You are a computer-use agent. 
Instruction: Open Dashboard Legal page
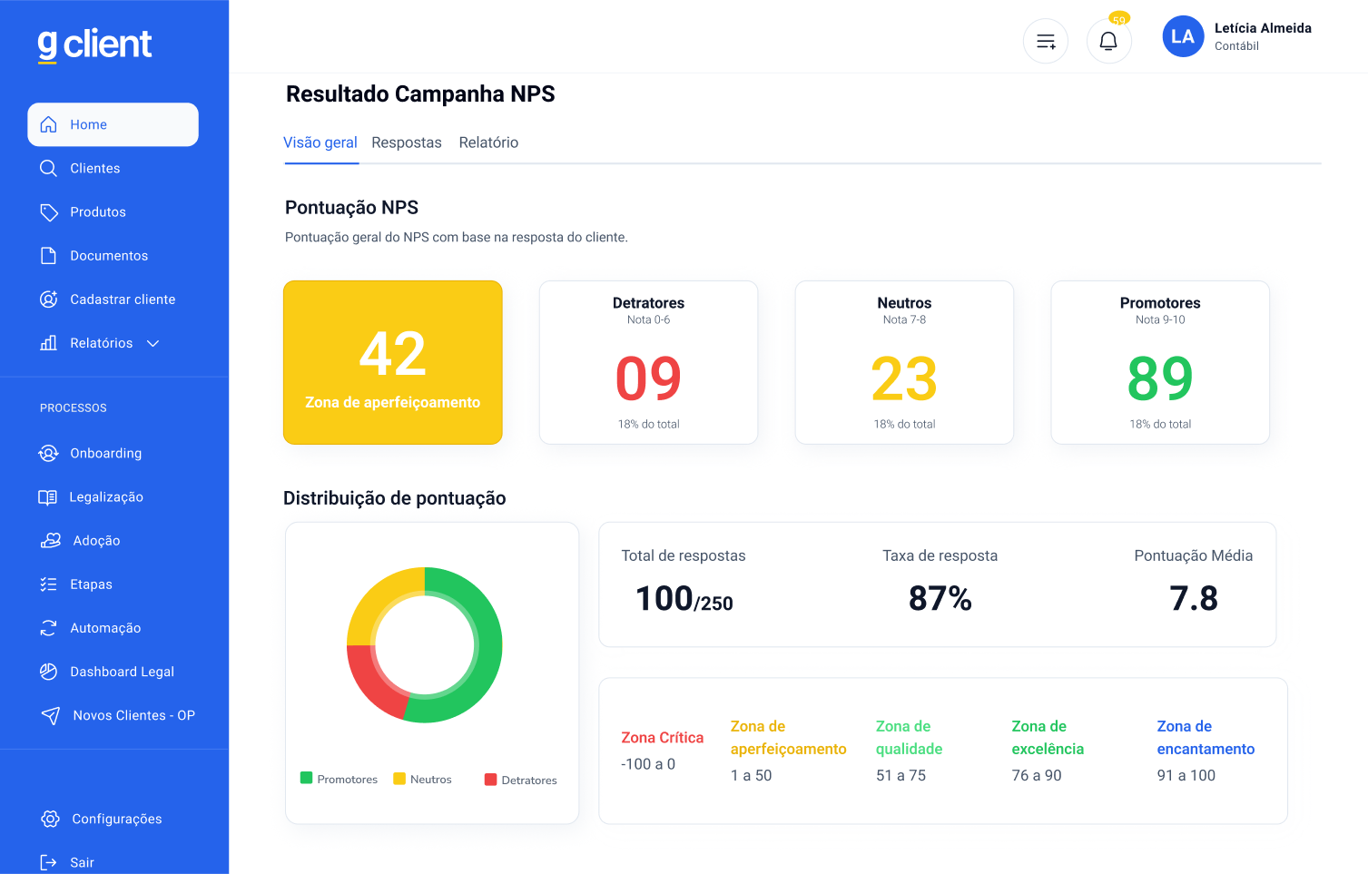point(122,672)
